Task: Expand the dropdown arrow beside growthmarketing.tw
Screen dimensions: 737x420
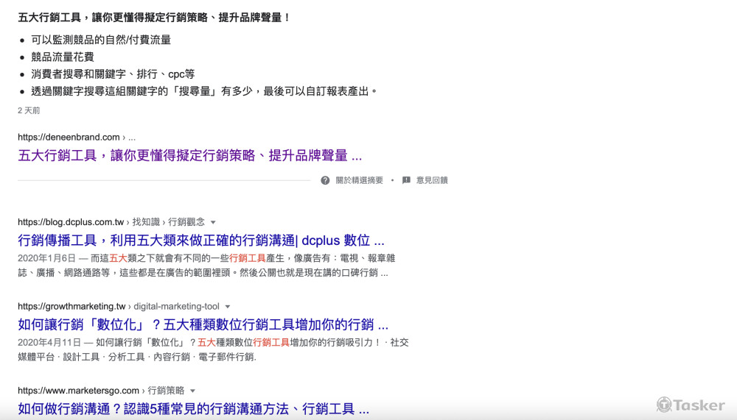Action: 228,307
